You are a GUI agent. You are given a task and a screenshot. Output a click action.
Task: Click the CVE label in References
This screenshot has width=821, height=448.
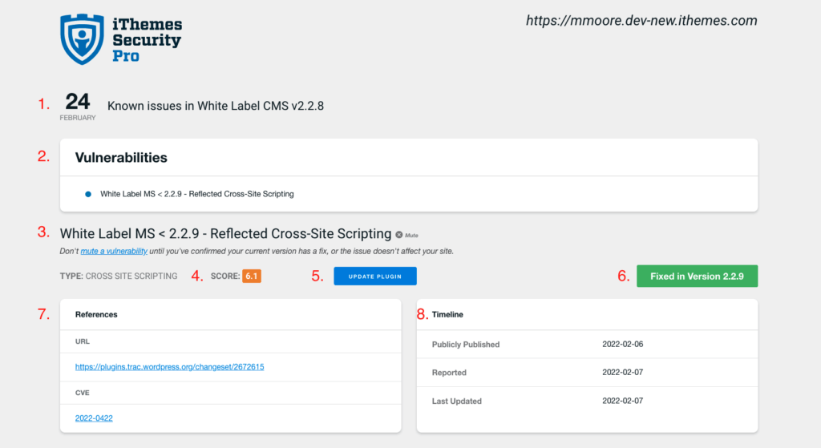coord(83,393)
